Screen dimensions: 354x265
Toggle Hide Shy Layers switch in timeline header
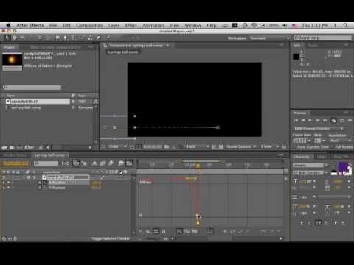[94, 163]
